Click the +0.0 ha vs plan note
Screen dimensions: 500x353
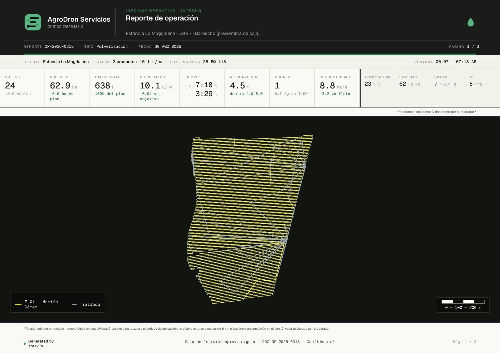pyautogui.click(x=62, y=96)
